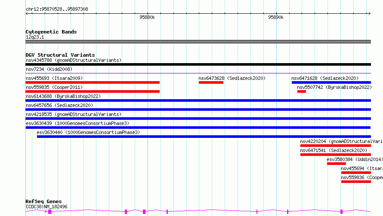
Task: Open variant nsv7234 (Kidd2008)
Action: 49,69
